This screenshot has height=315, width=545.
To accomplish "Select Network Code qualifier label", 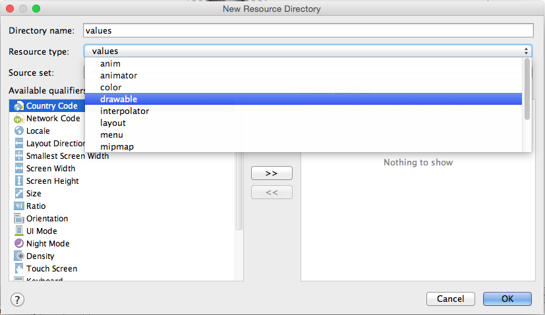I will point(53,119).
